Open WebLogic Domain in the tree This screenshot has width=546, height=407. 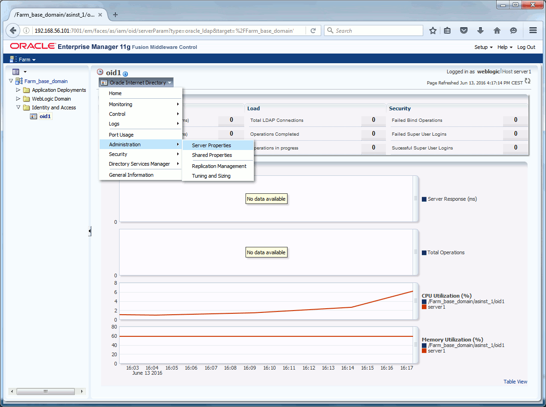(51, 99)
